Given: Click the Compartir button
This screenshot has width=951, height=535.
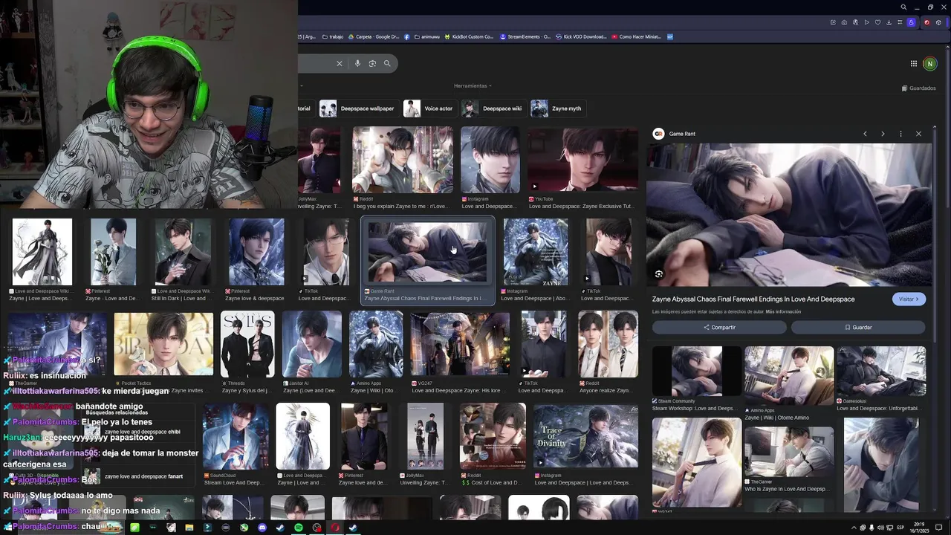Looking at the screenshot, I should click(x=719, y=327).
